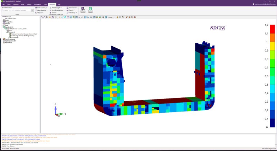Click the Tools icon in the tree

click(4, 25)
